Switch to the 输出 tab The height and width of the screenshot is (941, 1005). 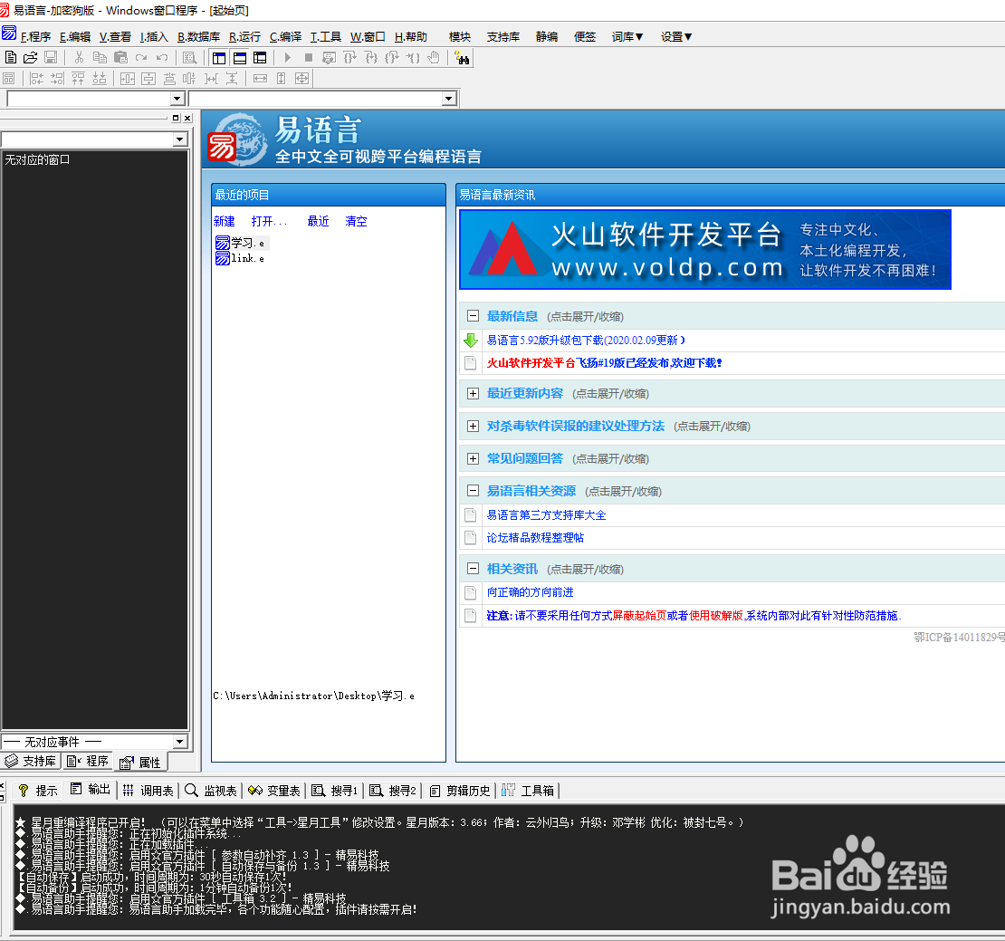(x=91, y=790)
